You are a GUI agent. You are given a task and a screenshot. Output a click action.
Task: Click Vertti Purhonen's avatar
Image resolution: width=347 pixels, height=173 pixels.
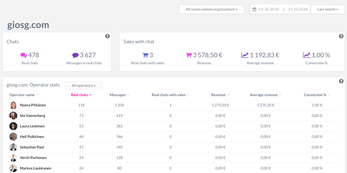[x=13, y=158]
